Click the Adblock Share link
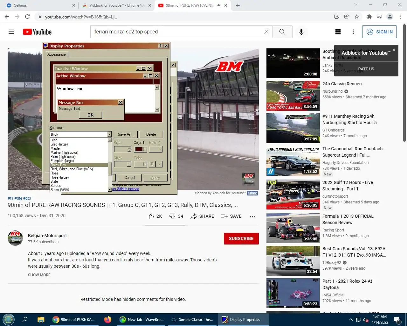This screenshot has height=326, width=407. coord(252,193)
